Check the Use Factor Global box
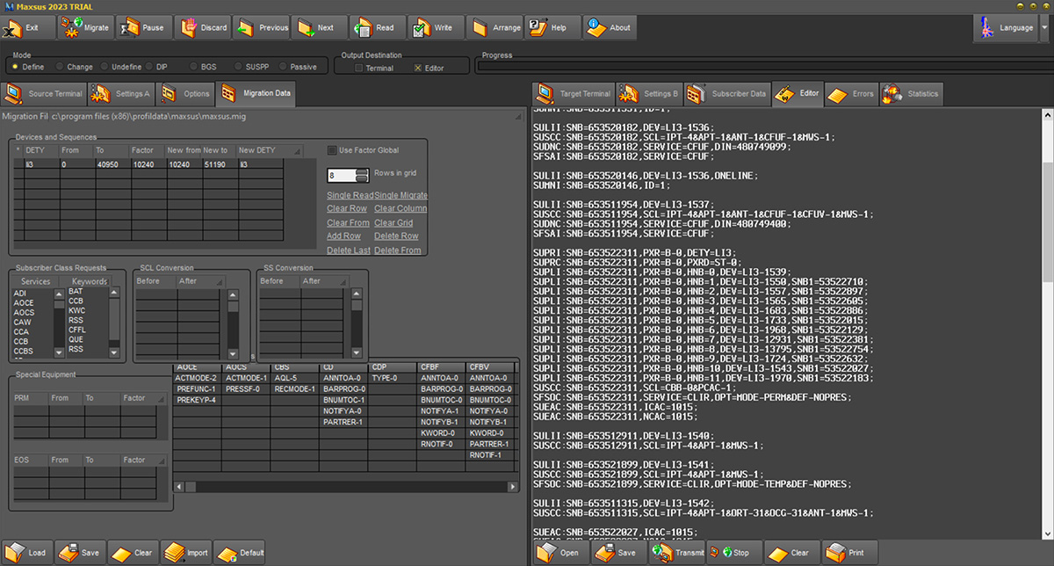1054x566 pixels. (x=332, y=150)
